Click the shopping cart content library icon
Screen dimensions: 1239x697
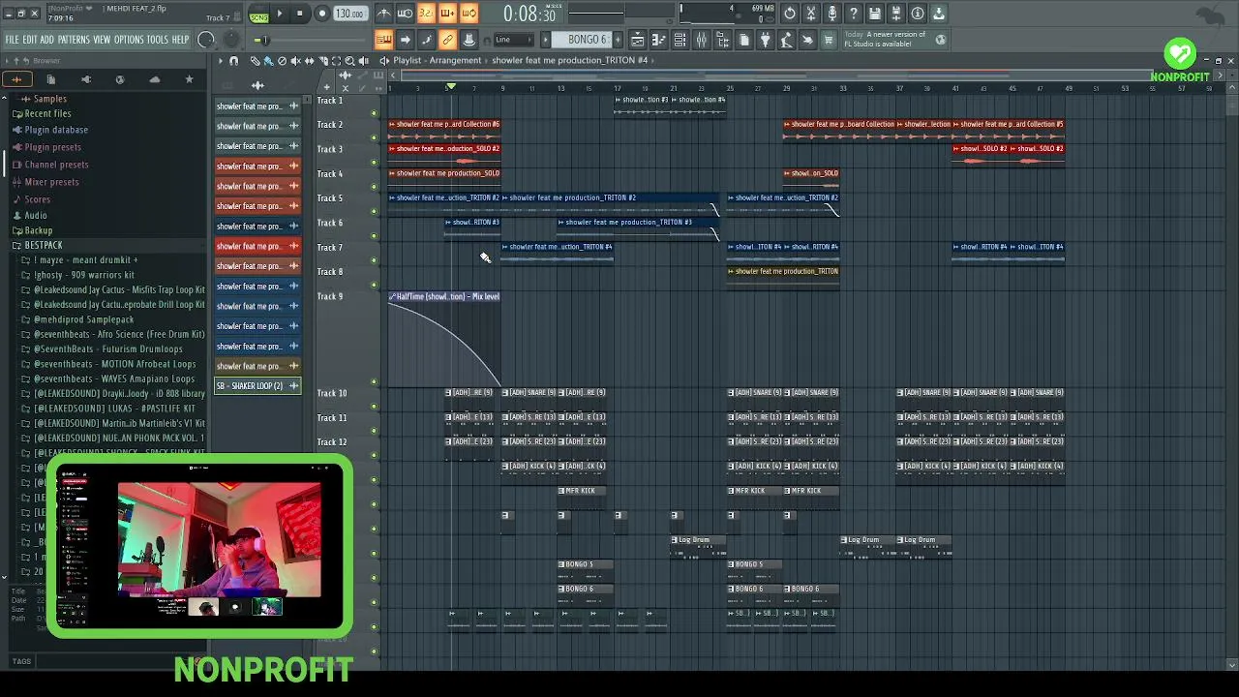pyautogui.click(x=829, y=40)
